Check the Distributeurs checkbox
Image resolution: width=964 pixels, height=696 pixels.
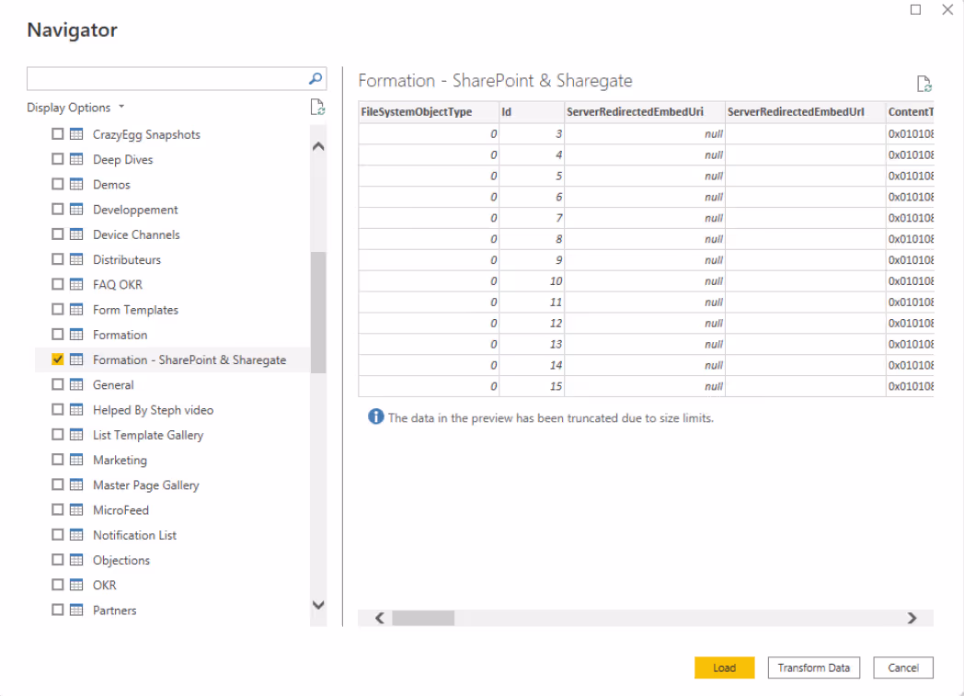[x=58, y=259]
